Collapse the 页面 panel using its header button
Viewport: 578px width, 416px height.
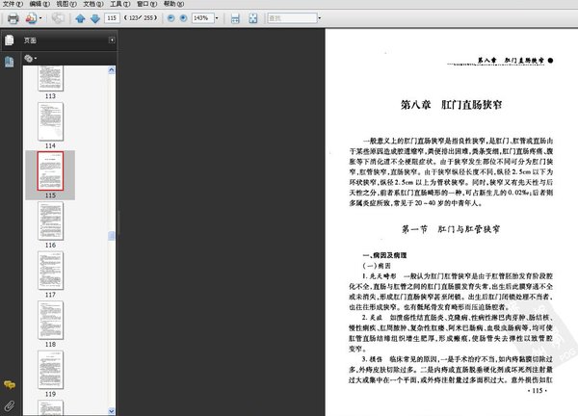112,40
